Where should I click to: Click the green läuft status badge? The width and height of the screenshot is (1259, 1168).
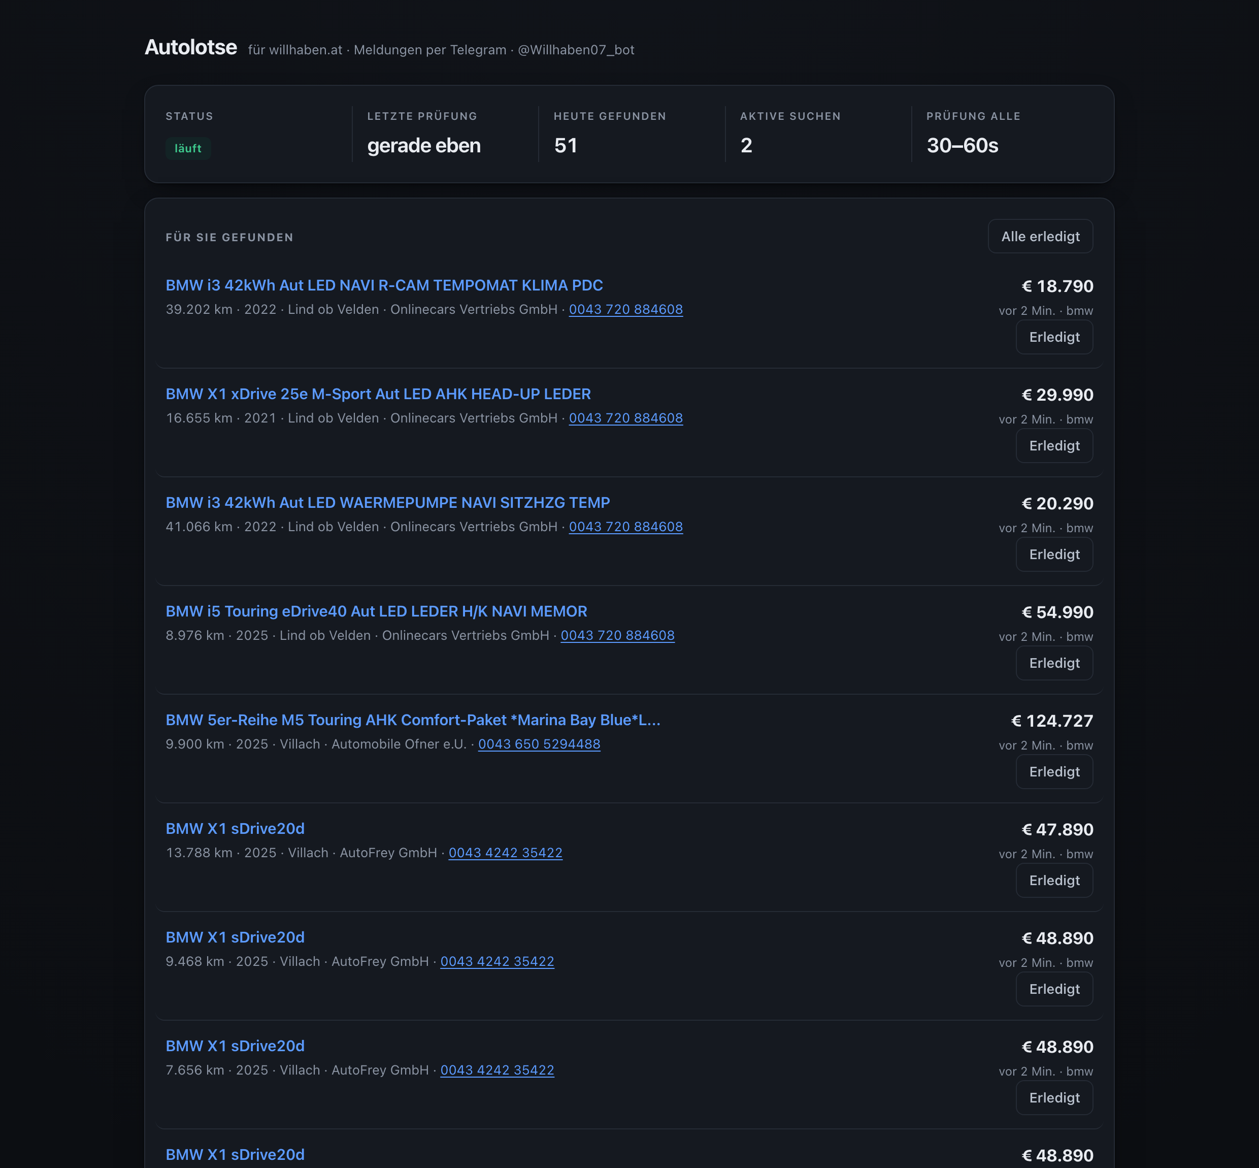[188, 148]
